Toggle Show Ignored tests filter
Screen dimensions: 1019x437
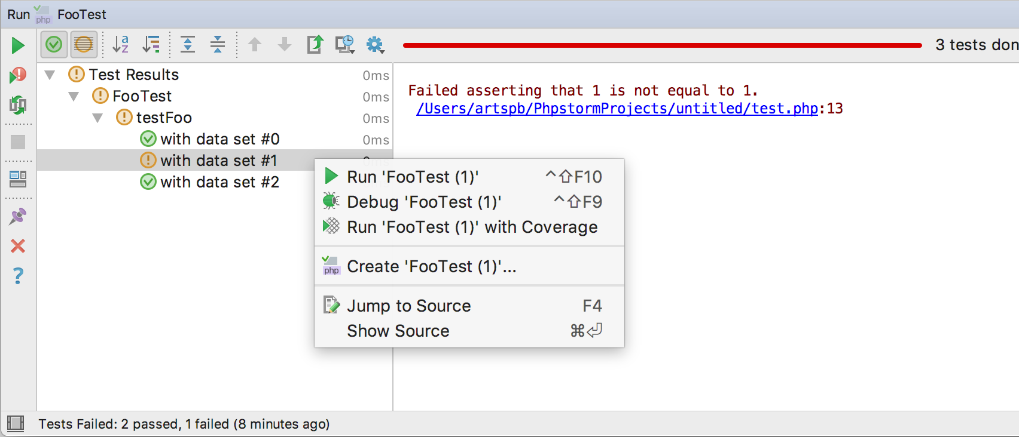(x=84, y=45)
